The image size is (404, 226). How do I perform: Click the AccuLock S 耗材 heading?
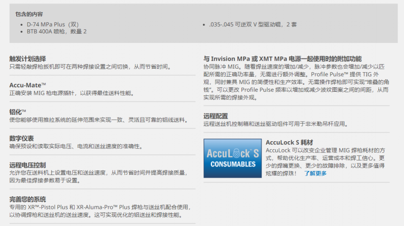coord(289,142)
